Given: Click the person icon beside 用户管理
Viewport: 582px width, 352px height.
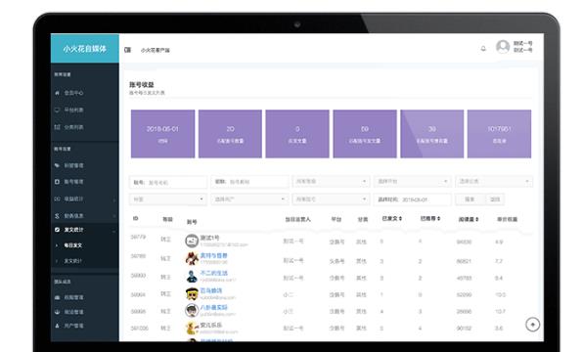Looking at the screenshot, I should (x=57, y=326).
